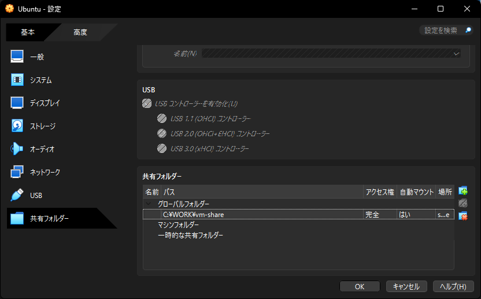Select the C:¥WORK¥vm-share folder row
The width and height of the screenshot is (481, 299).
[260, 215]
